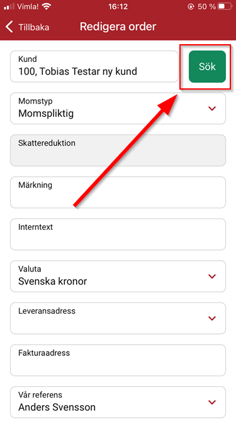Focus the Fakturaadress field

(118, 360)
